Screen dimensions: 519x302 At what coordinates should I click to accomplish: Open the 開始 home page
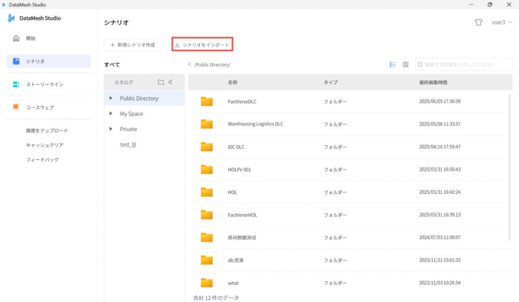tap(30, 38)
